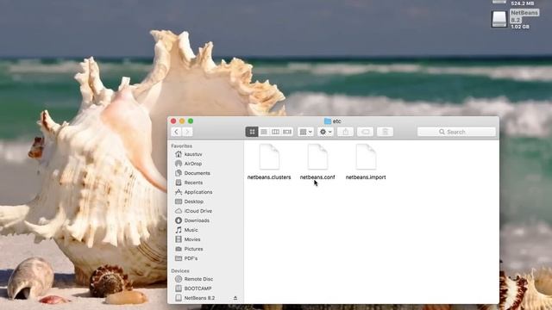
Task: Click the netbeans.clusters file name
Action: tap(269, 177)
